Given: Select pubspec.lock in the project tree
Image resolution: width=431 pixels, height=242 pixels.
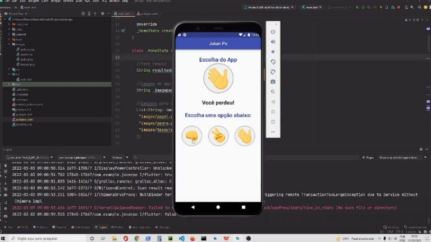Looking at the screenshot, I should pyautogui.click(x=22, y=114).
